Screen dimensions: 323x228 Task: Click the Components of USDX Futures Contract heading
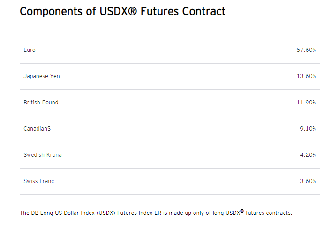[122, 11]
